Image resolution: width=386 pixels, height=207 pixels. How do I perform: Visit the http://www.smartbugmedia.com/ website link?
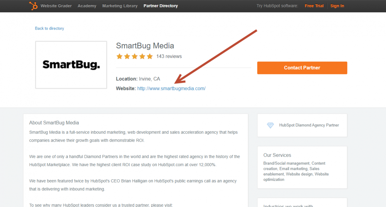click(171, 88)
